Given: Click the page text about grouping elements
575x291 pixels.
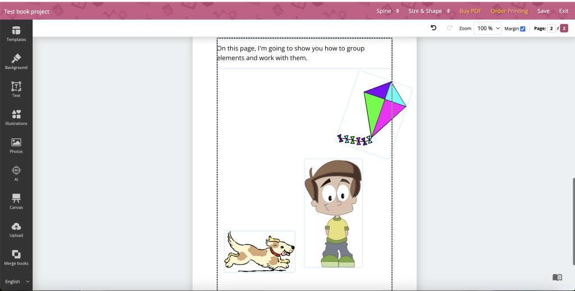Looking at the screenshot, I should point(290,53).
